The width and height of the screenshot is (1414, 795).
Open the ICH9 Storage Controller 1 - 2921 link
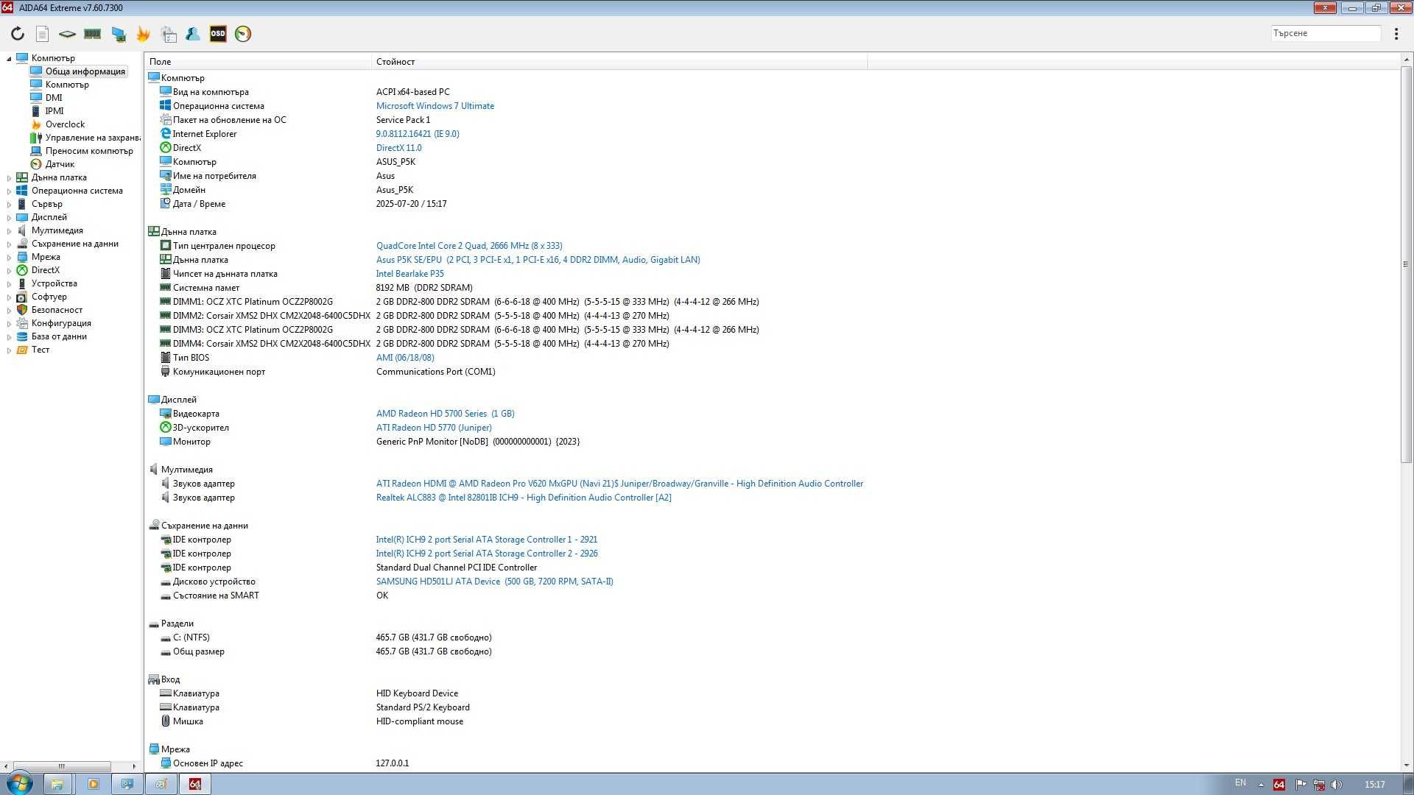pyautogui.click(x=487, y=540)
